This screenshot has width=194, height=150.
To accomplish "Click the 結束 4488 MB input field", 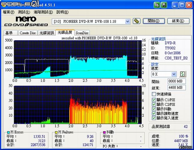I will point(177,87).
